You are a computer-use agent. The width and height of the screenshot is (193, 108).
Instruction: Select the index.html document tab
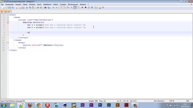pyautogui.click(x=6, y=12)
